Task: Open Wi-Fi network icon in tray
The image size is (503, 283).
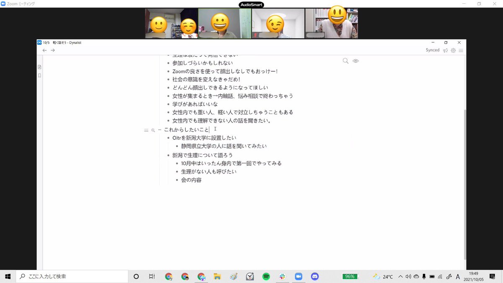Action: [x=441, y=276]
